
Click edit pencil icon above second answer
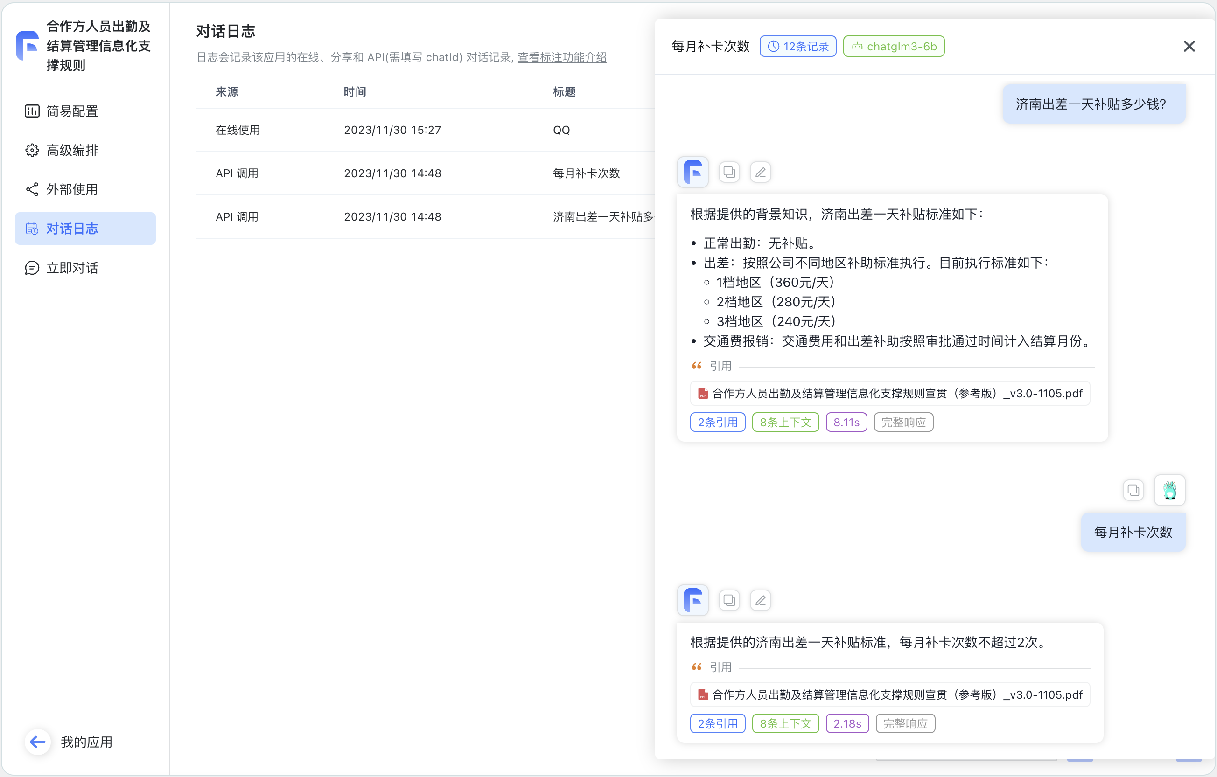[760, 600]
